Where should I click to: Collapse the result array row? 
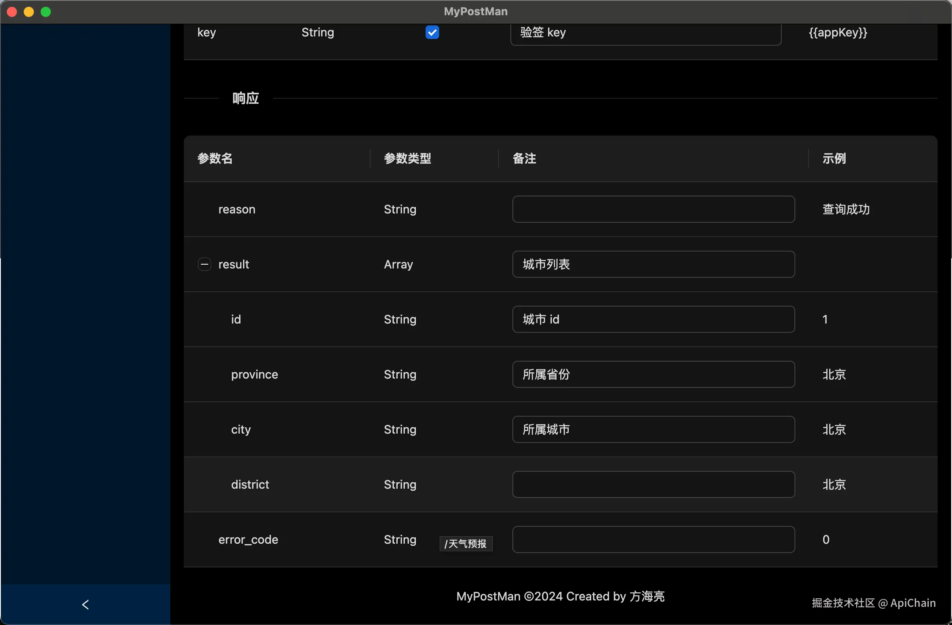(205, 264)
